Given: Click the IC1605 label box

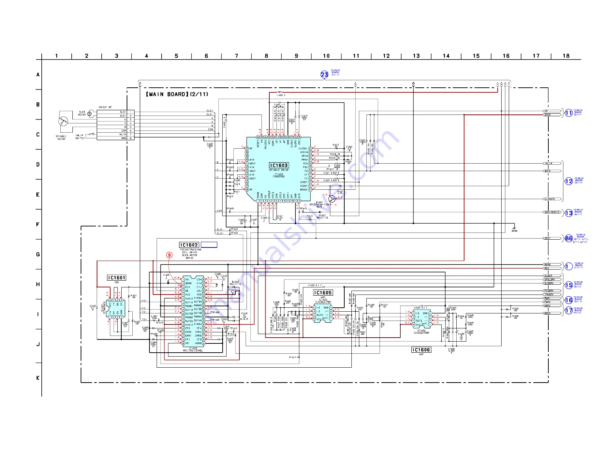Looking at the screenshot, I should pos(323,293).
